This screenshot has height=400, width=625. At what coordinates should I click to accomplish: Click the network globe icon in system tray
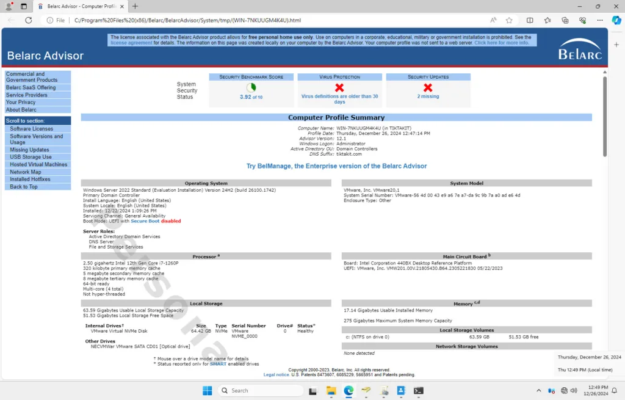tap(564, 390)
